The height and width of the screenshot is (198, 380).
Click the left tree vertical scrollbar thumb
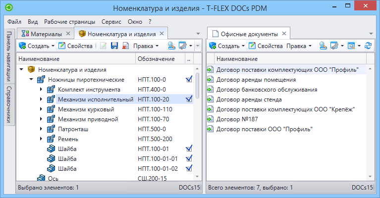click(197, 86)
